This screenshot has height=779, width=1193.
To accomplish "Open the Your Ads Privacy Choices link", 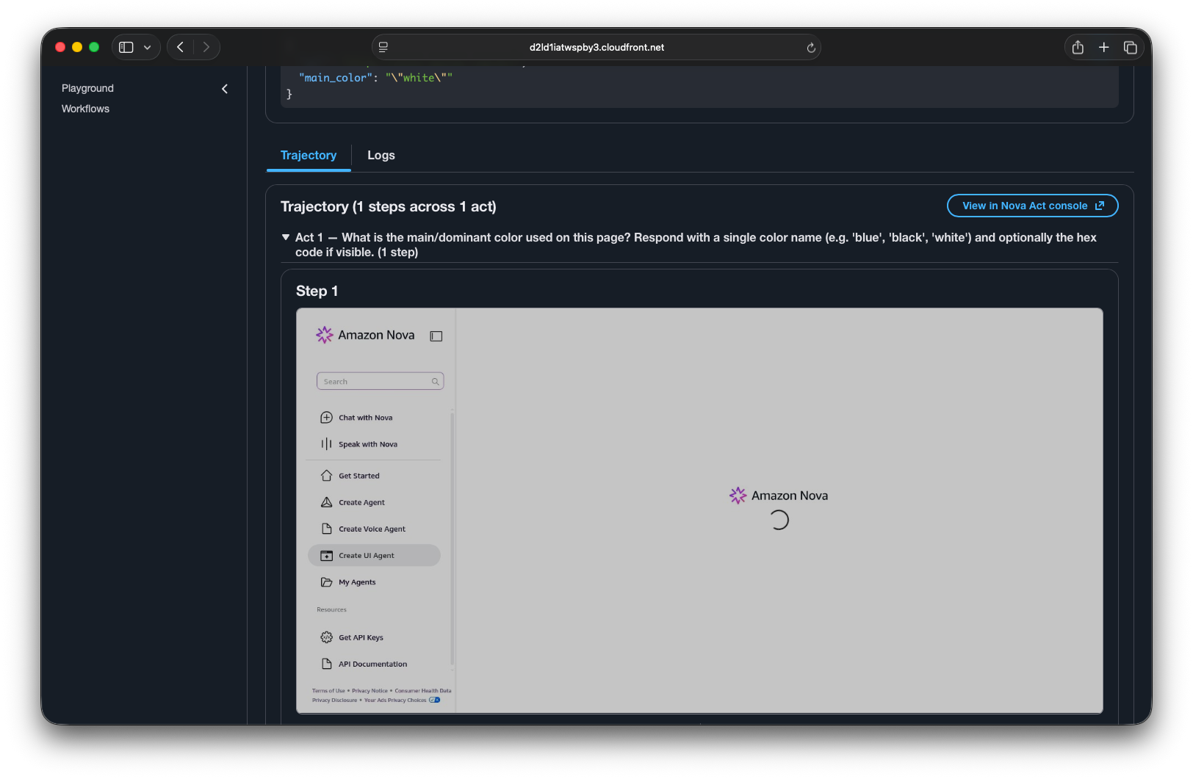I will coord(395,700).
